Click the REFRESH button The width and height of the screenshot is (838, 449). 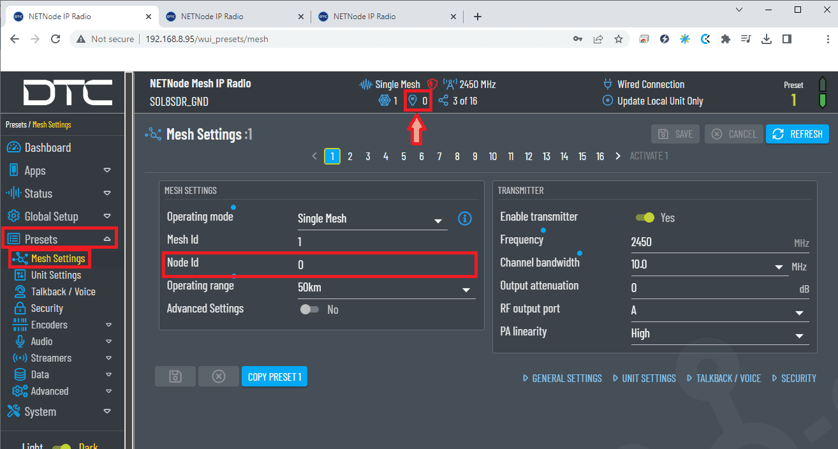tap(797, 134)
